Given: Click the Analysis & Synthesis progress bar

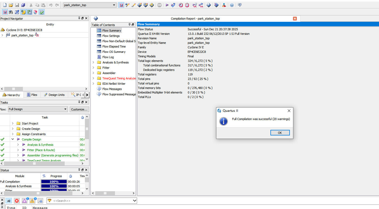Looking at the screenshot, I should pos(54,186).
